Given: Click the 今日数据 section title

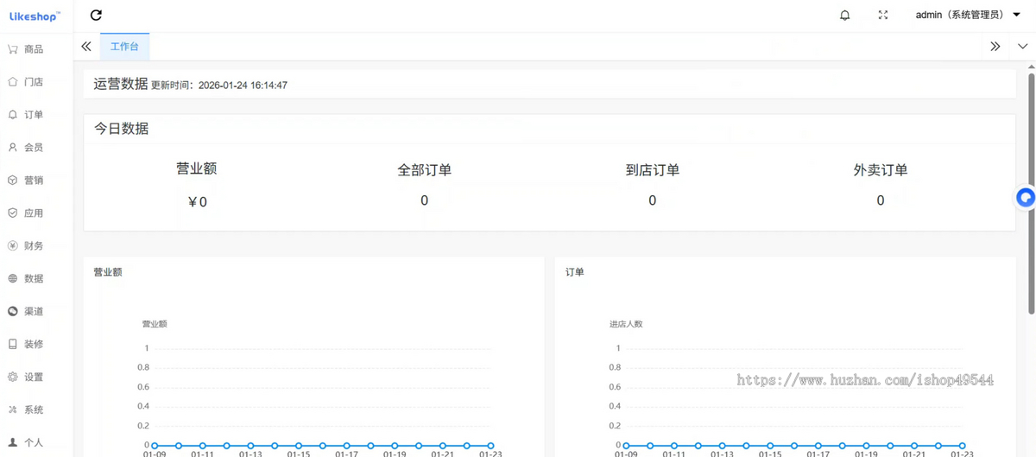Looking at the screenshot, I should point(121,129).
